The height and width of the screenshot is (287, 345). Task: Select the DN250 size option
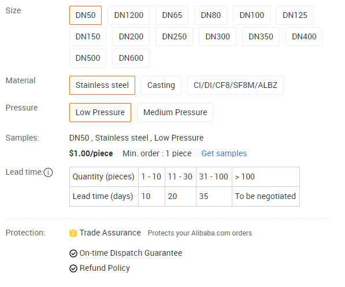tap(175, 36)
